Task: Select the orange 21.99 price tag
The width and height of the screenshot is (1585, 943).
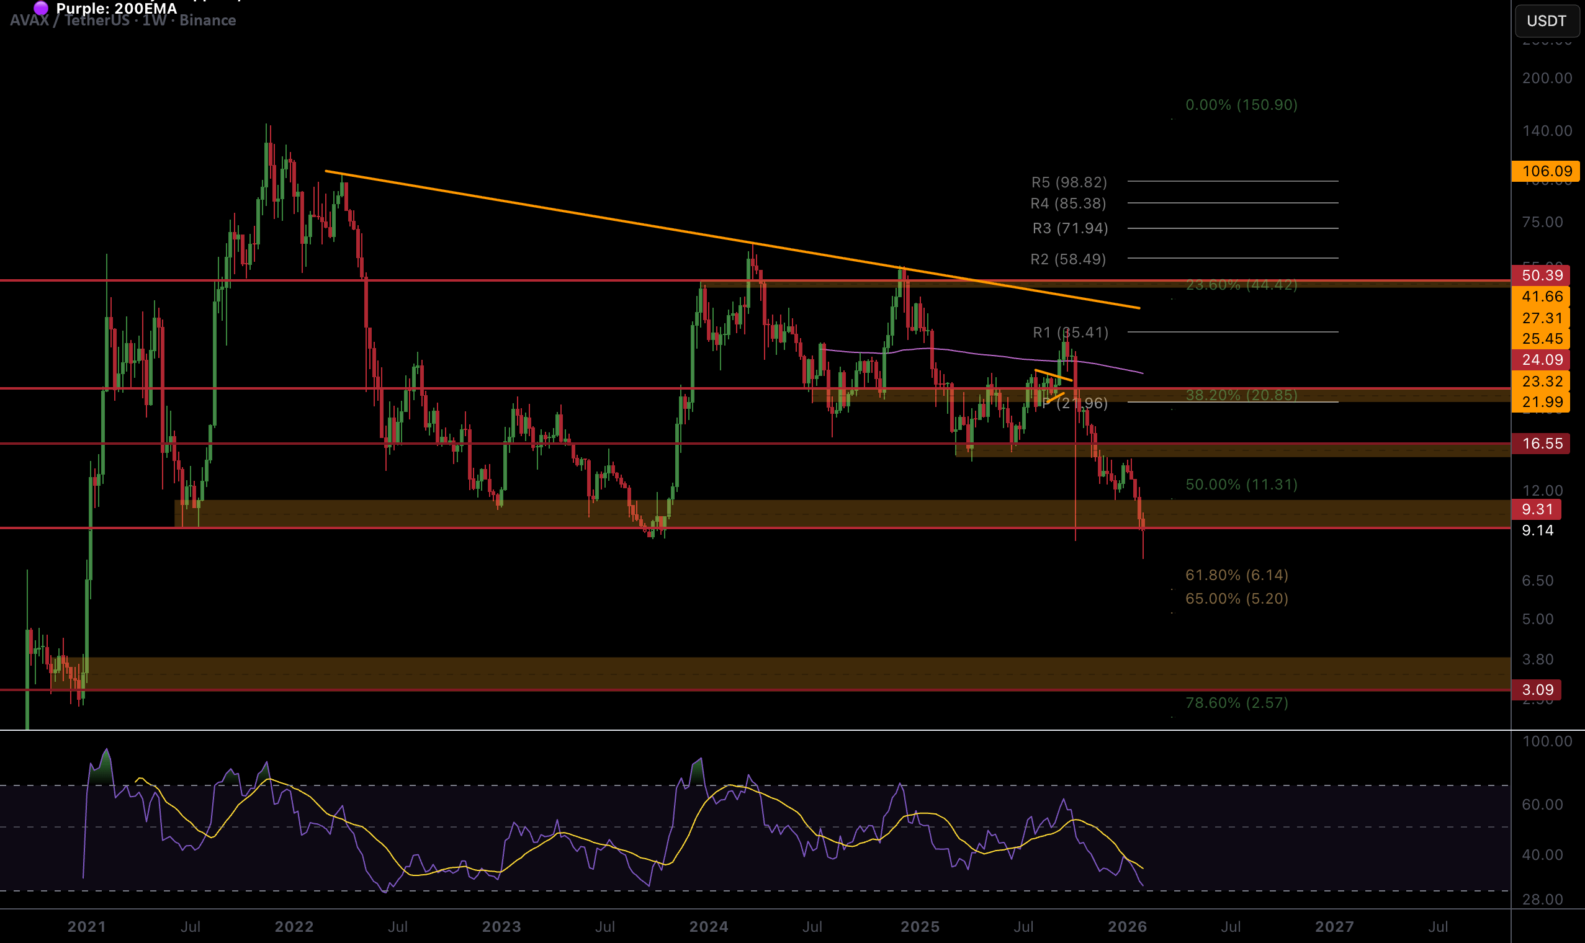Action: [x=1542, y=401]
